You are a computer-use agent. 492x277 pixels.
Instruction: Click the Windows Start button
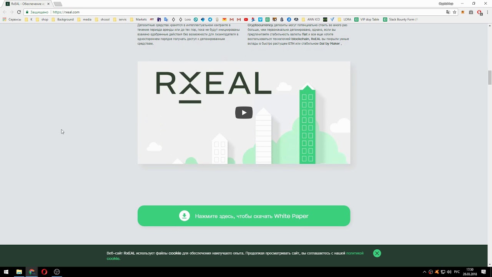click(x=6, y=272)
